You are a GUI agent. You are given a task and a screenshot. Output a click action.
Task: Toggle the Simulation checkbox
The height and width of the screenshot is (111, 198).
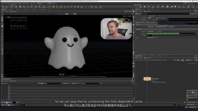(x=157, y=31)
